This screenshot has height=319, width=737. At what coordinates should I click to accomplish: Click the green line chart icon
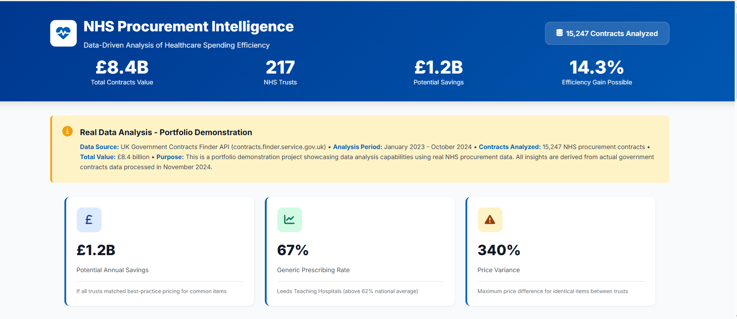pos(289,220)
